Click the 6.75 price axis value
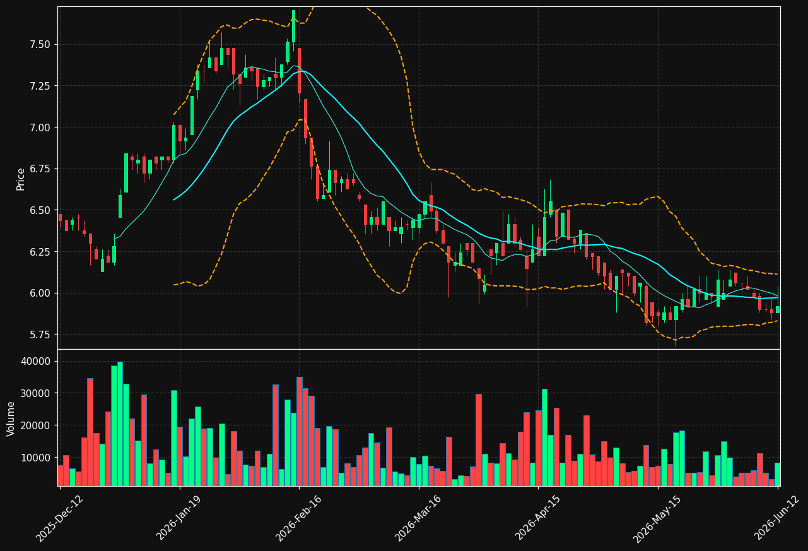Image resolution: width=808 pixels, height=551 pixels. [x=40, y=169]
